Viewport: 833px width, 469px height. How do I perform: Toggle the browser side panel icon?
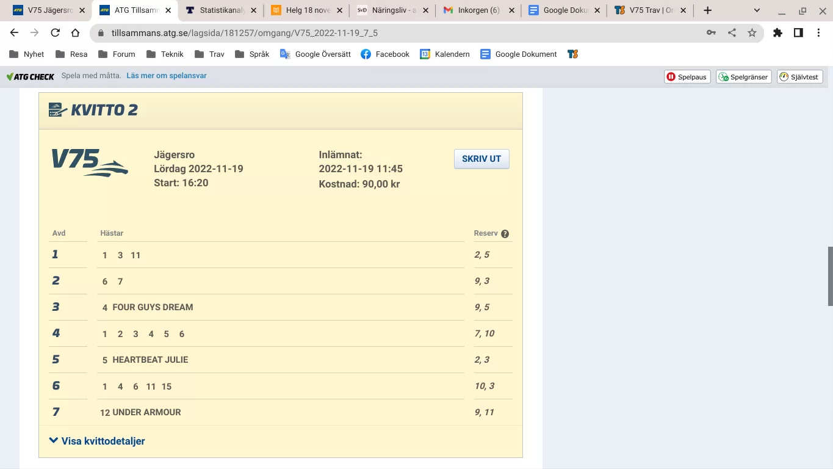coord(798,33)
